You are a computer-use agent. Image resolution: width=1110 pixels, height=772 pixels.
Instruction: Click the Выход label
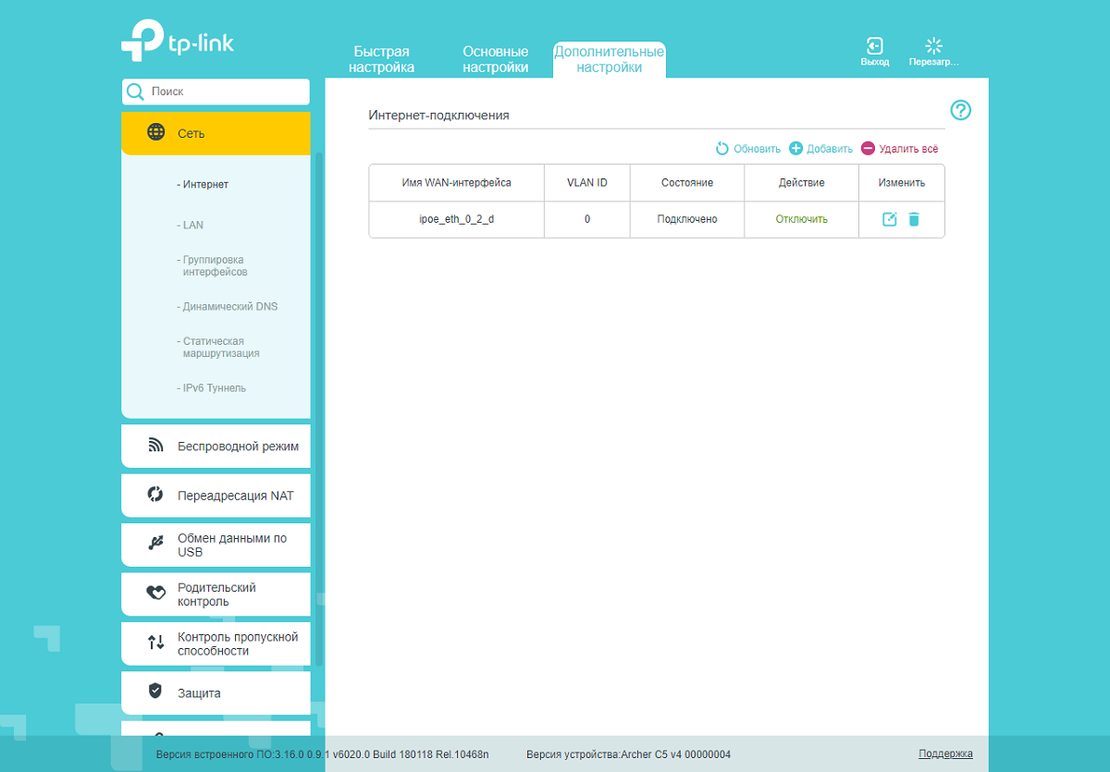point(875,62)
